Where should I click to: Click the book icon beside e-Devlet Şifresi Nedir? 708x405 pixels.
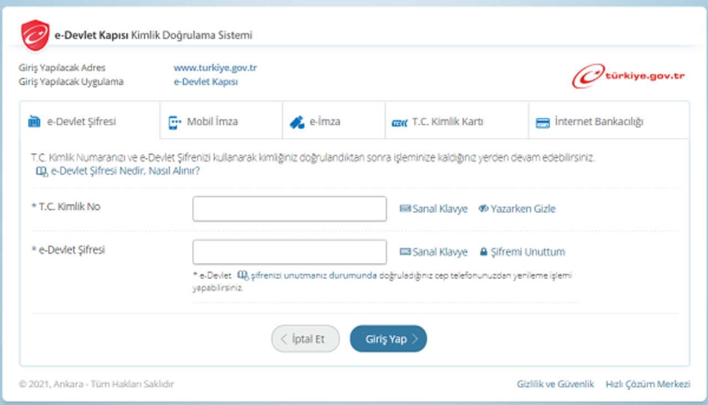point(41,172)
